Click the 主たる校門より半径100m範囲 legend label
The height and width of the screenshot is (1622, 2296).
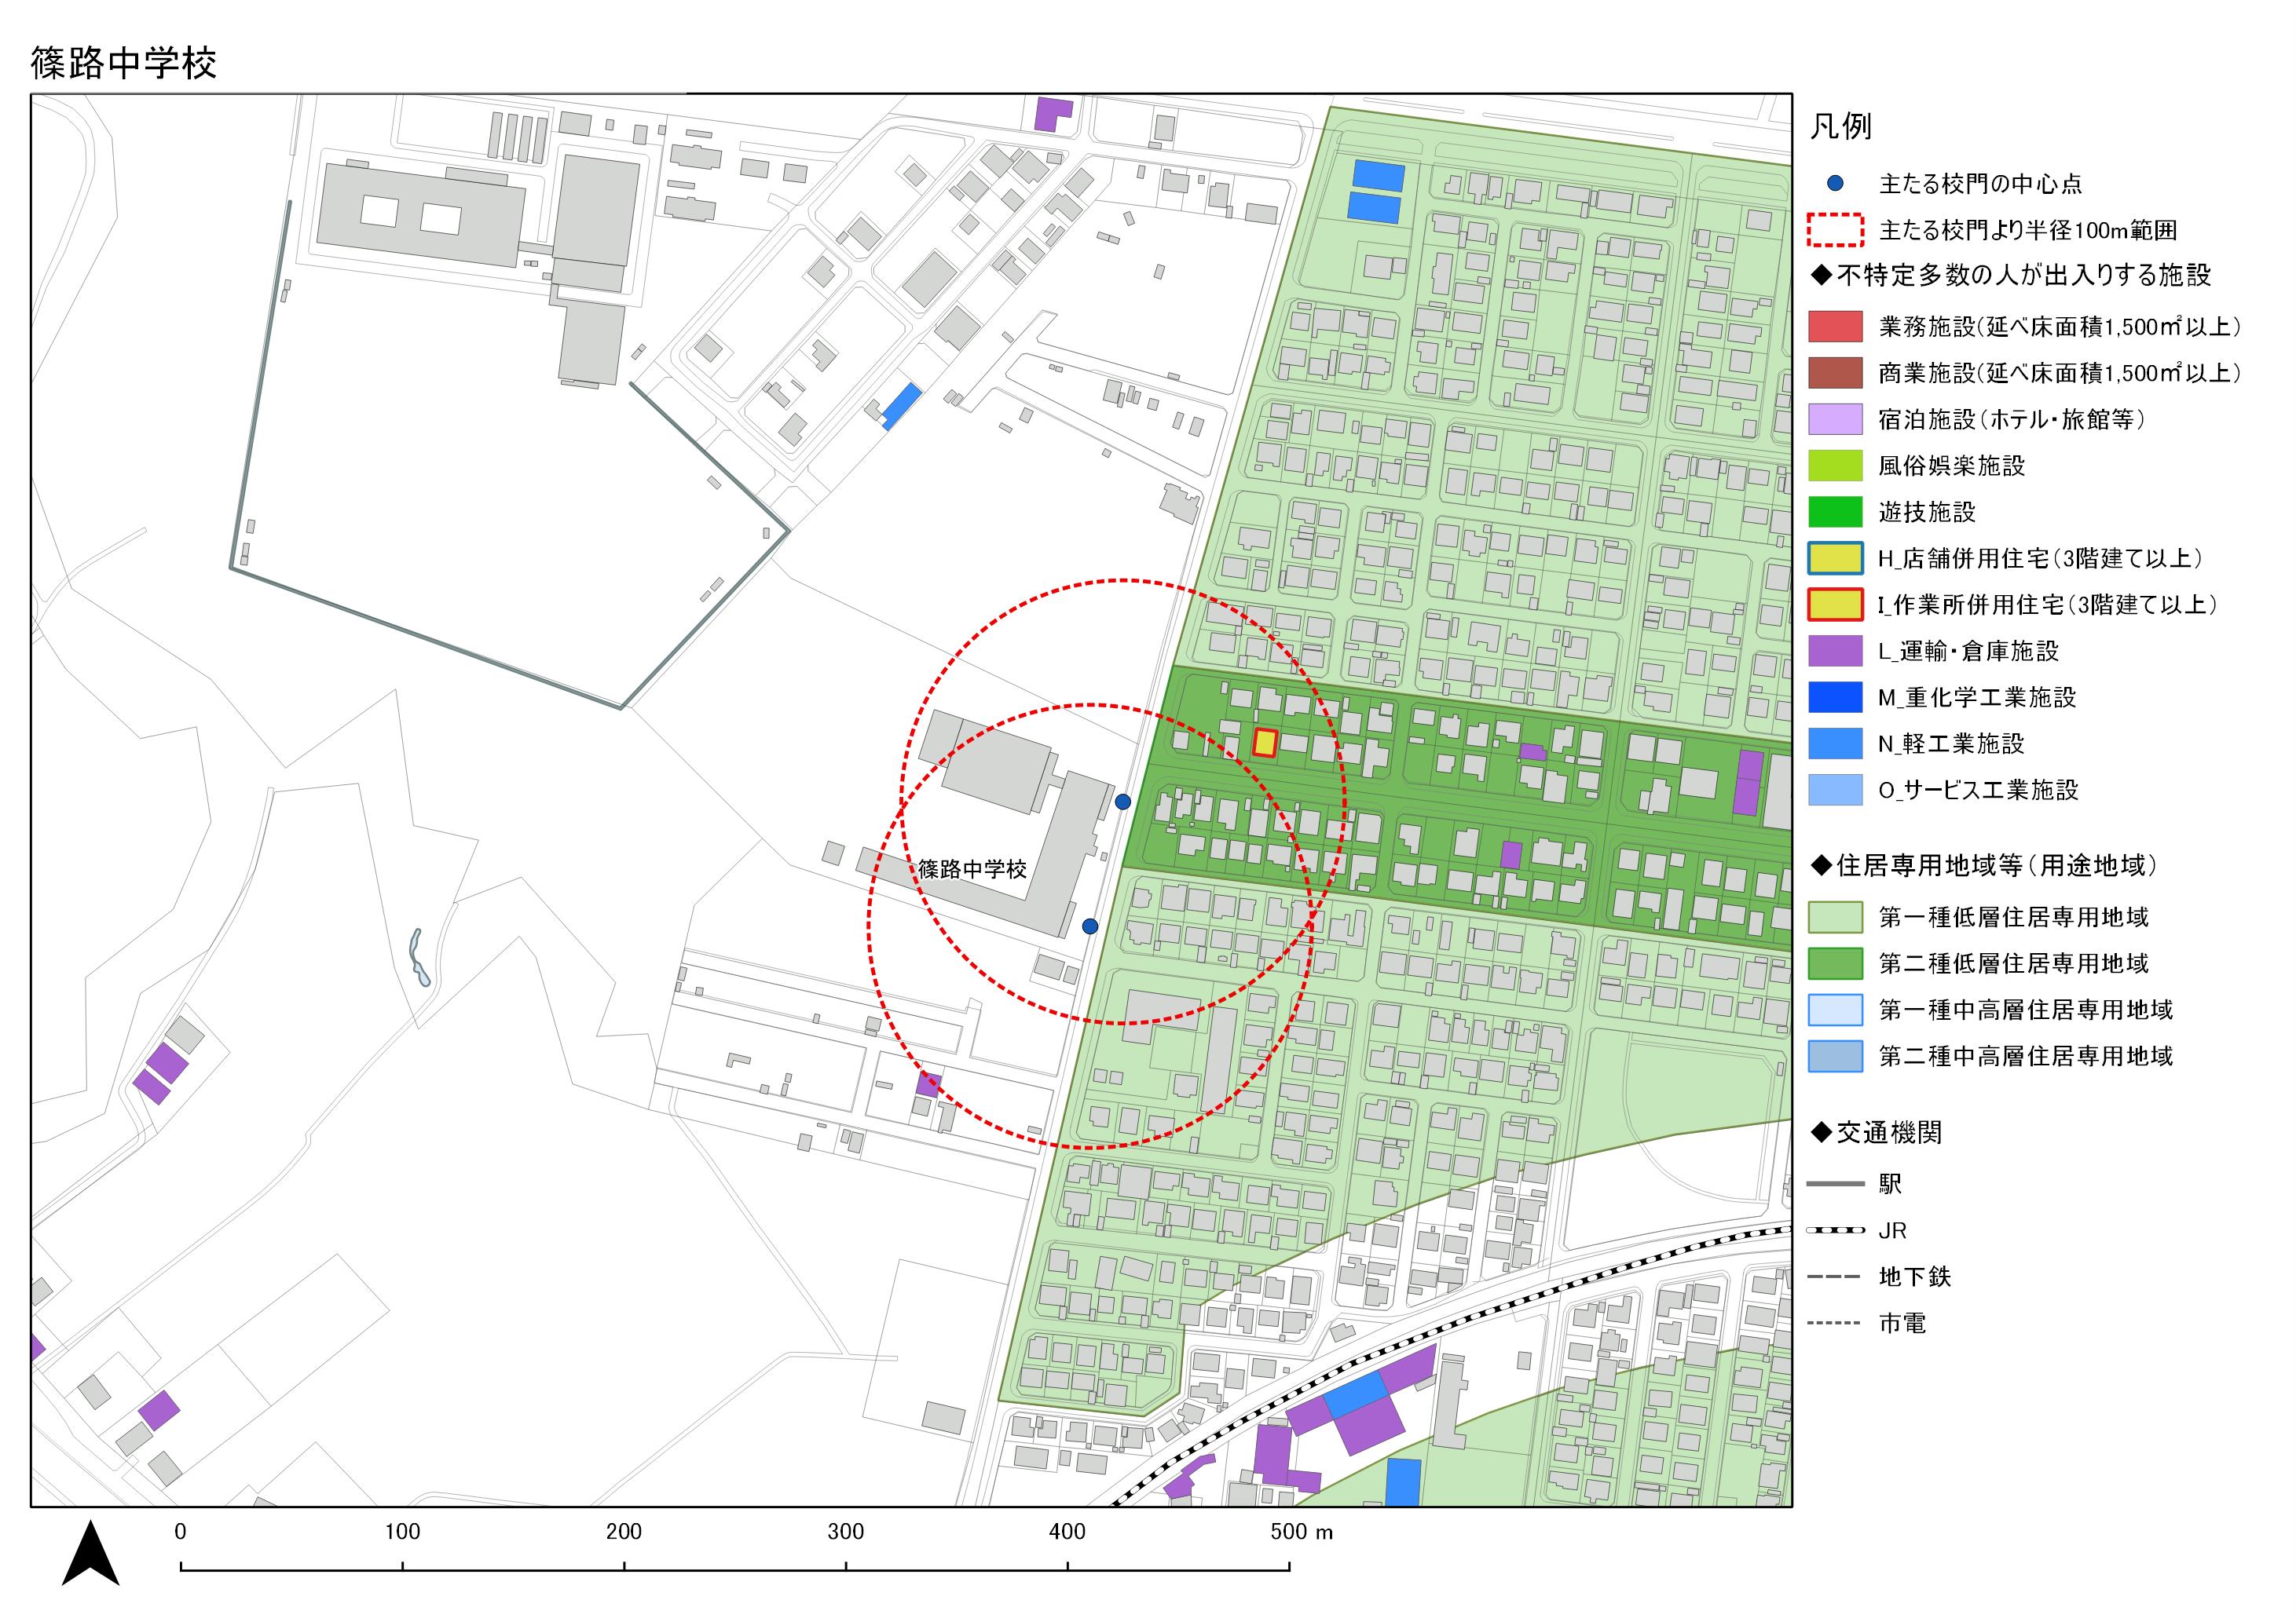tap(2028, 231)
